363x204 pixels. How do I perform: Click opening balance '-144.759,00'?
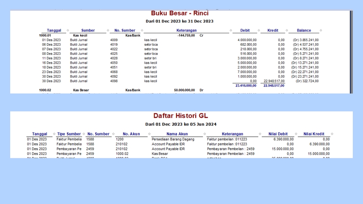pos(186,36)
